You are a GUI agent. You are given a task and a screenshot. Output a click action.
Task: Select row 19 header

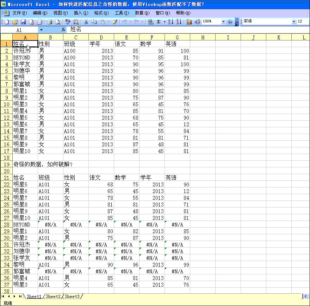tap(6, 164)
